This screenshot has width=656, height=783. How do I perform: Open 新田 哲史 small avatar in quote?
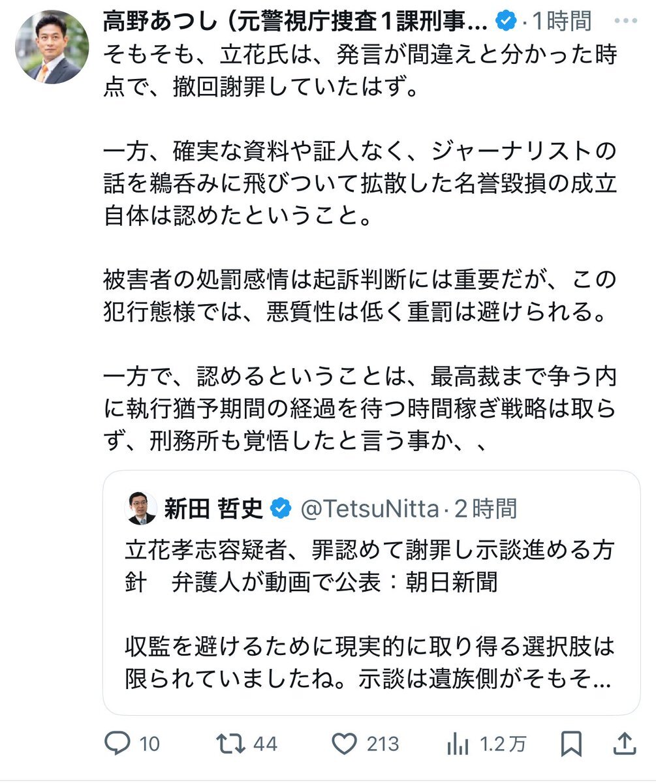(x=141, y=509)
